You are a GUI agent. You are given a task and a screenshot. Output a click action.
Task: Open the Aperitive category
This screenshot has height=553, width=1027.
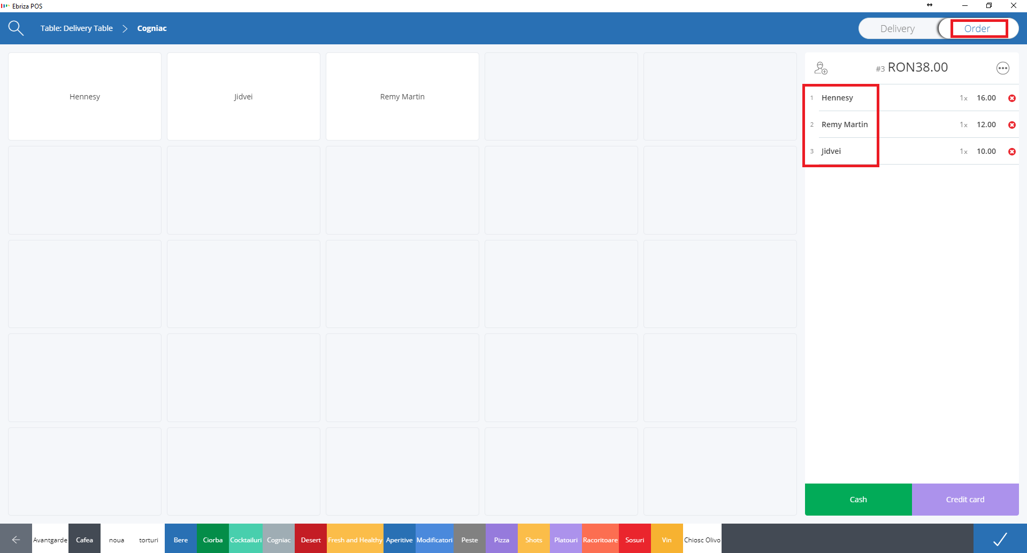pos(400,540)
